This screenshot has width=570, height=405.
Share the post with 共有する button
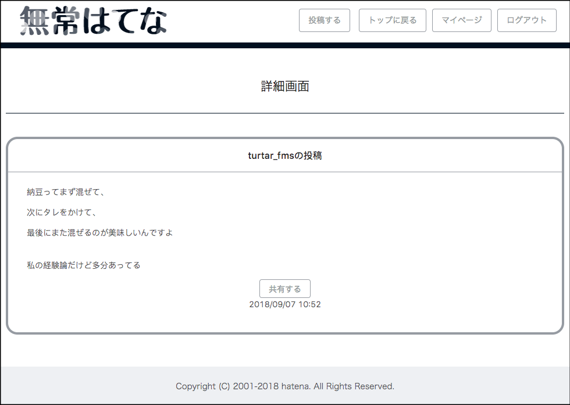[x=285, y=289]
